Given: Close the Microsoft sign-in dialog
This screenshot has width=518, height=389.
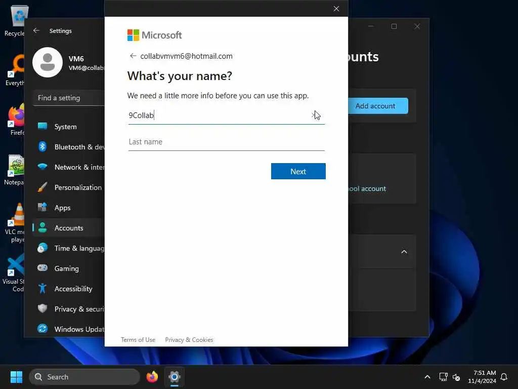Looking at the screenshot, I should pyautogui.click(x=336, y=9).
